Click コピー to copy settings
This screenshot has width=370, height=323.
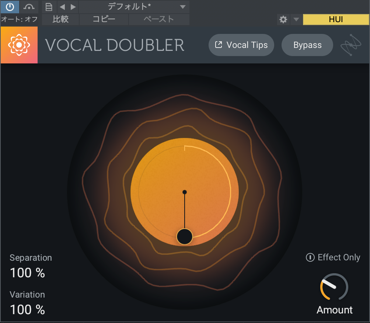point(104,19)
